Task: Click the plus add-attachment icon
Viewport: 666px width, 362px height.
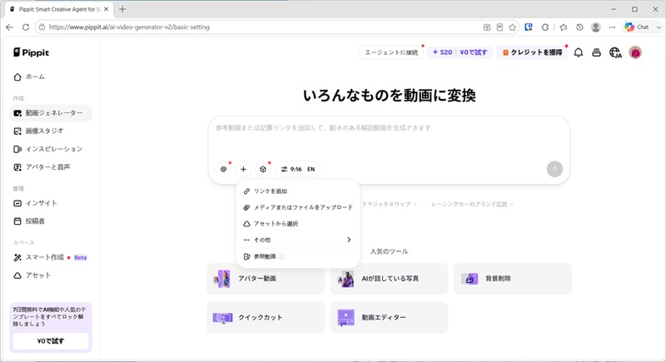Action: coord(243,169)
